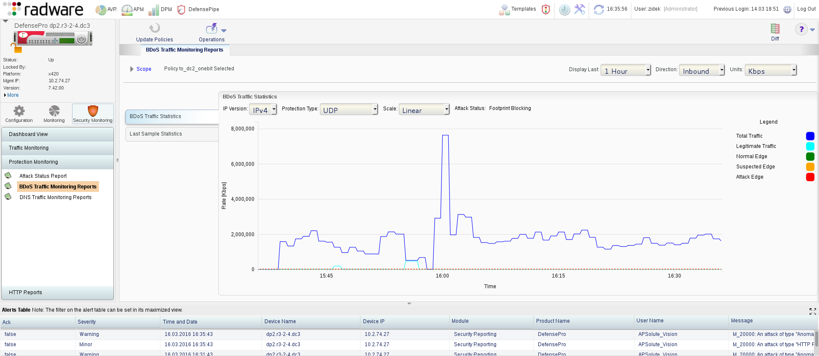Screen dimensions: 819x356
Task: Click the Suspected Edge orange legend swatch
Action: pos(810,167)
